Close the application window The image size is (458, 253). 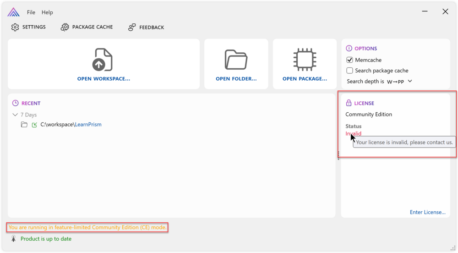point(445,11)
